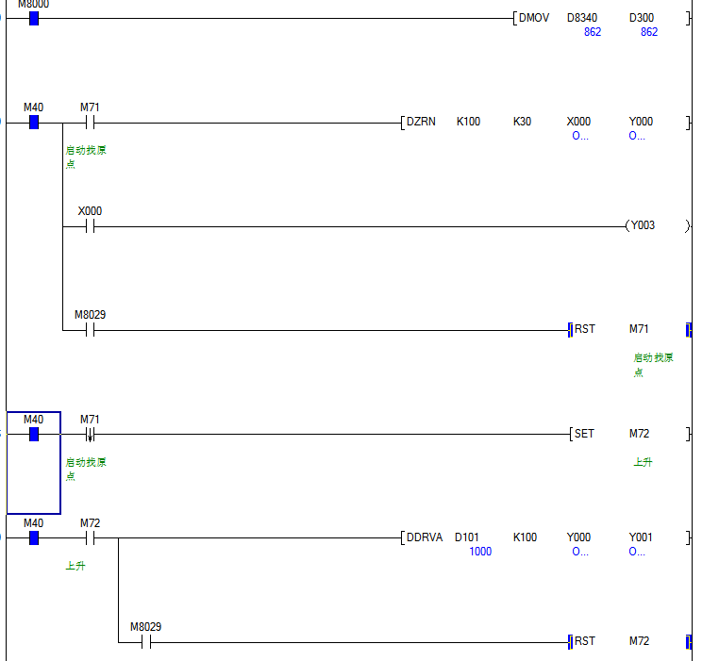
Task: Click the M8000 contact on the top rung
Action: pyautogui.click(x=34, y=18)
